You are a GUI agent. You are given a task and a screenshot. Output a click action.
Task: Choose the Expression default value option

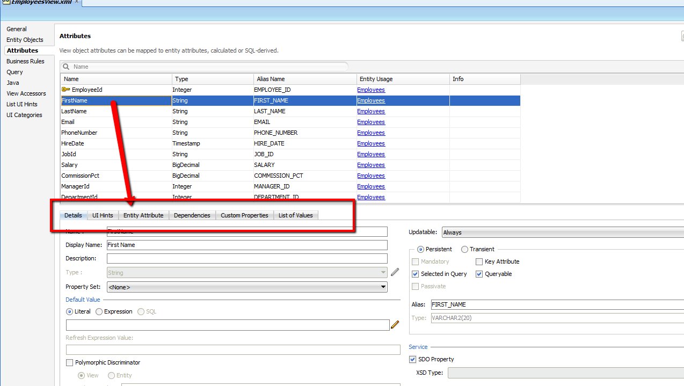[99, 311]
